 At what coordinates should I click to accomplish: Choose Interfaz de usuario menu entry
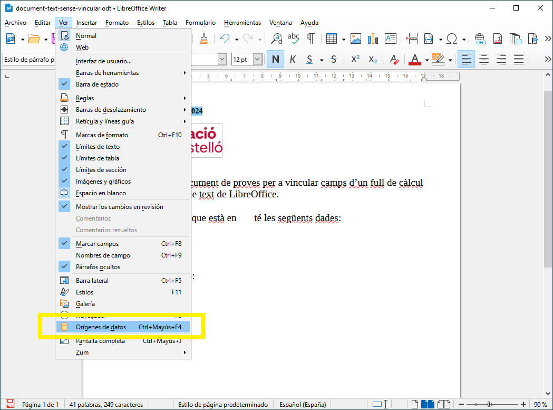(x=123, y=61)
